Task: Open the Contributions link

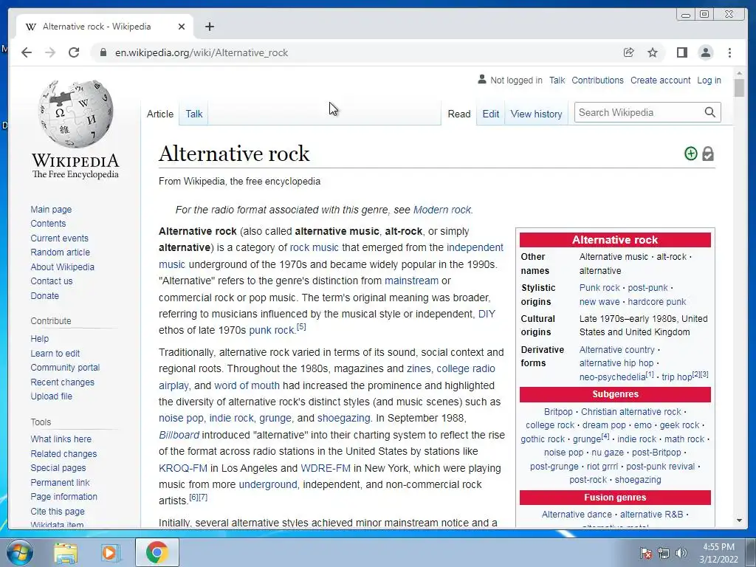Action: [x=597, y=80]
